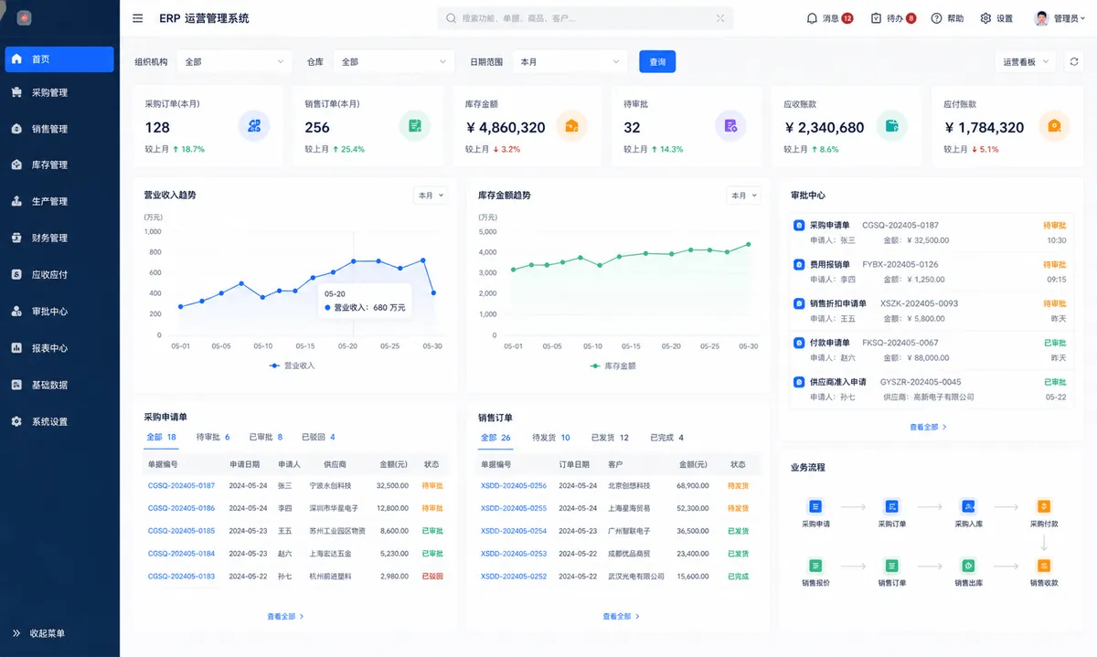Click the blue 查询 button
Viewport: 1097px width, 657px height.
pos(657,61)
